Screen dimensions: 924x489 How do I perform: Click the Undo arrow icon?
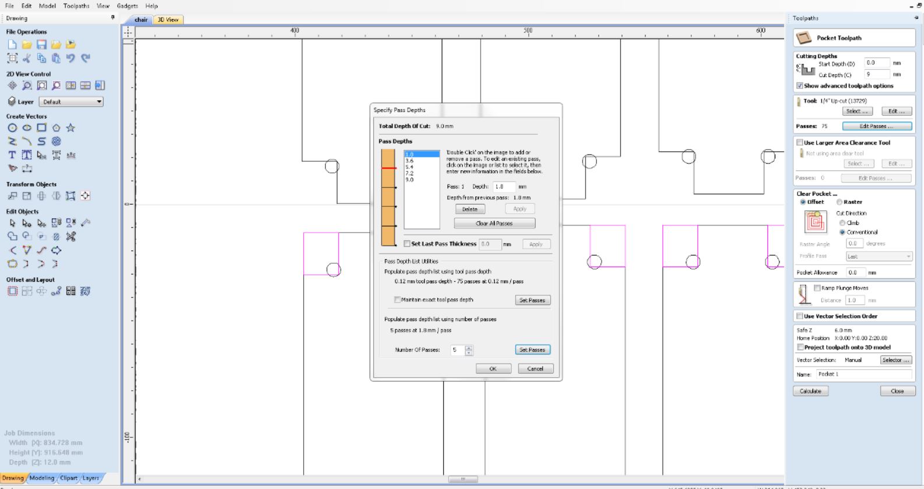(71, 58)
